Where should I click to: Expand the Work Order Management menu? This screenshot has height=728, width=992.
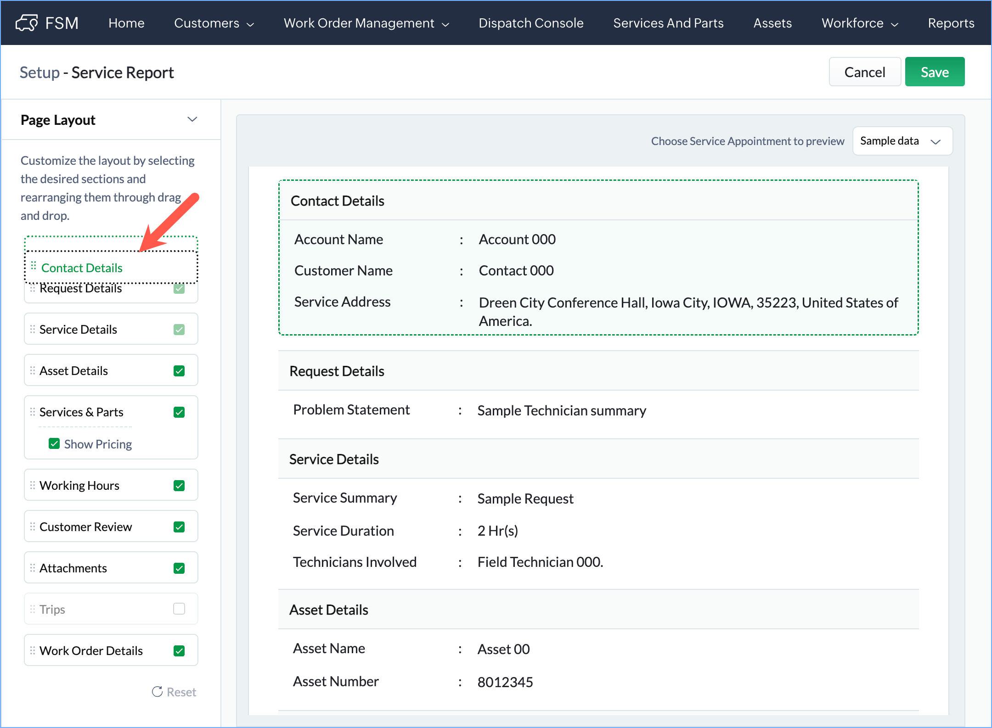tap(366, 23)
